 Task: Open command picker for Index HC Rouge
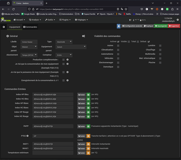88,116
